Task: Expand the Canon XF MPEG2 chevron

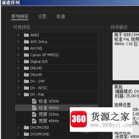Action: (x=18, y=55)
